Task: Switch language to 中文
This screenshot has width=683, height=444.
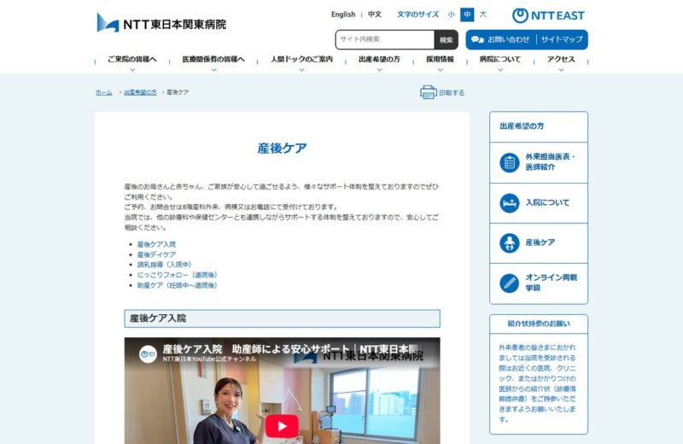Action: pos(375,15)
